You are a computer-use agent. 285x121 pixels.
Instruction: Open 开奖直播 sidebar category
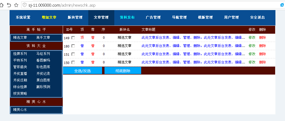pyautogui.click(x=20, y=74)
